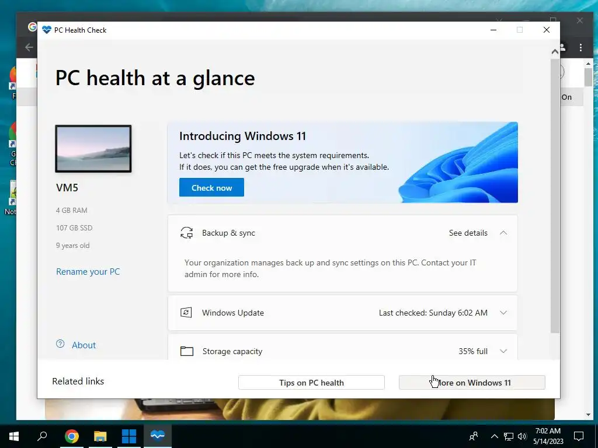Click Chrome profile avatar icon
Screen dimensions: 598x448
click(562, 47)
